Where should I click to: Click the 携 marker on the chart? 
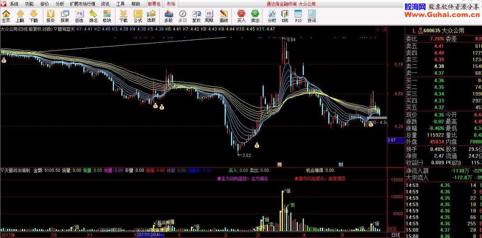tap(280, 165)
